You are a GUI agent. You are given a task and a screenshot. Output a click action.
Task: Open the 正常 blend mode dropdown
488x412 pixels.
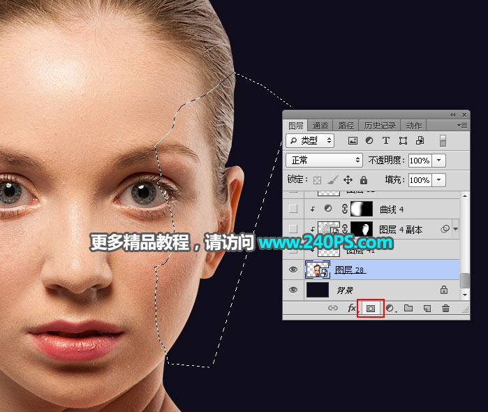pos(324,161)
